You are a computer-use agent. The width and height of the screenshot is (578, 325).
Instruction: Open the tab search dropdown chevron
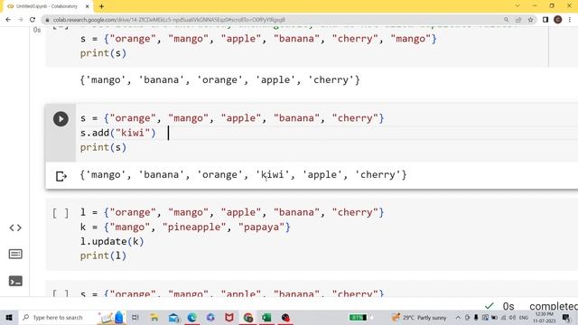pyautogui.click(x=517, y=6)
